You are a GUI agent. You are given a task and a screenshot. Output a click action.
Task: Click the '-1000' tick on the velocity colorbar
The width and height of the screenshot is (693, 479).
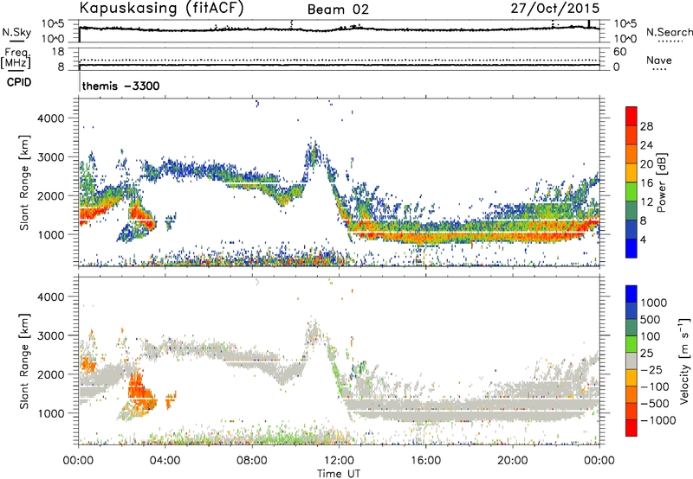[658, 420]
